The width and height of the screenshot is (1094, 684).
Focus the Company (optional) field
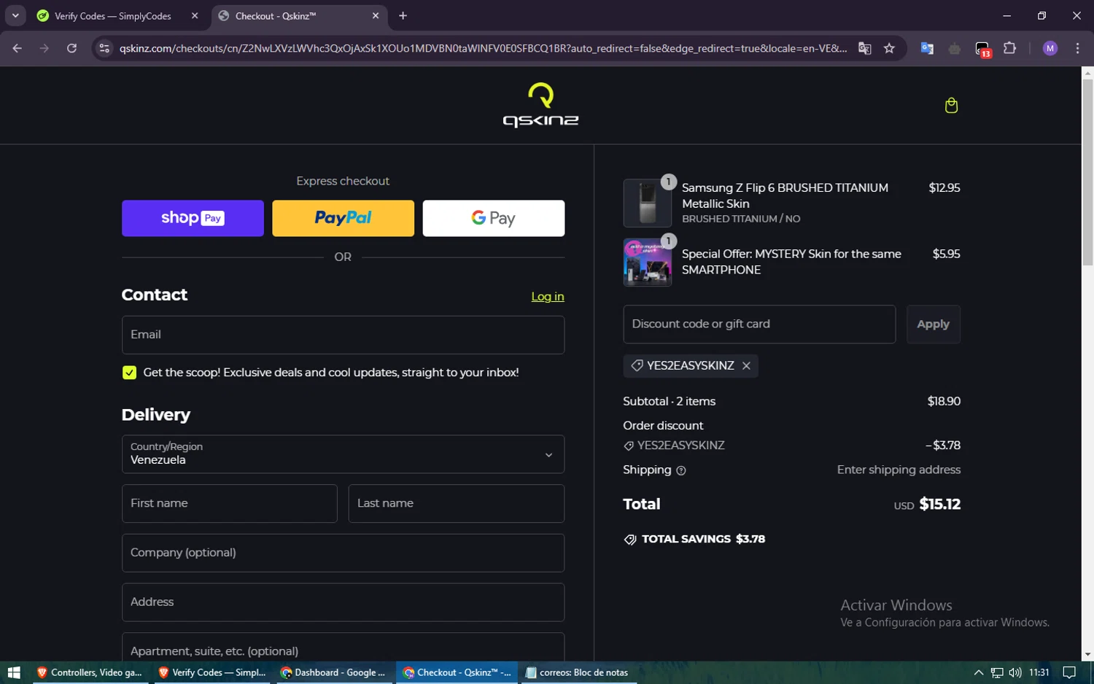pyautogui.click(x=343, y=553)
